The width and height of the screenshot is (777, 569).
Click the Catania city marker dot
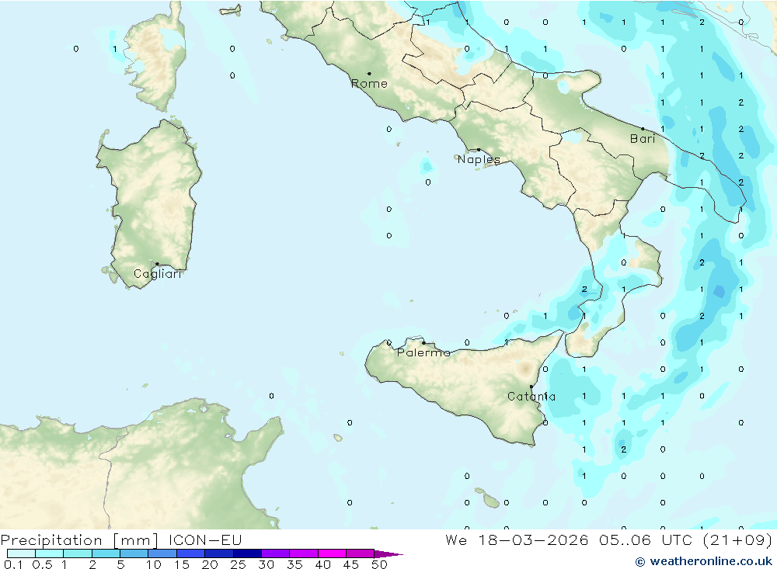(x=531, y=387)
